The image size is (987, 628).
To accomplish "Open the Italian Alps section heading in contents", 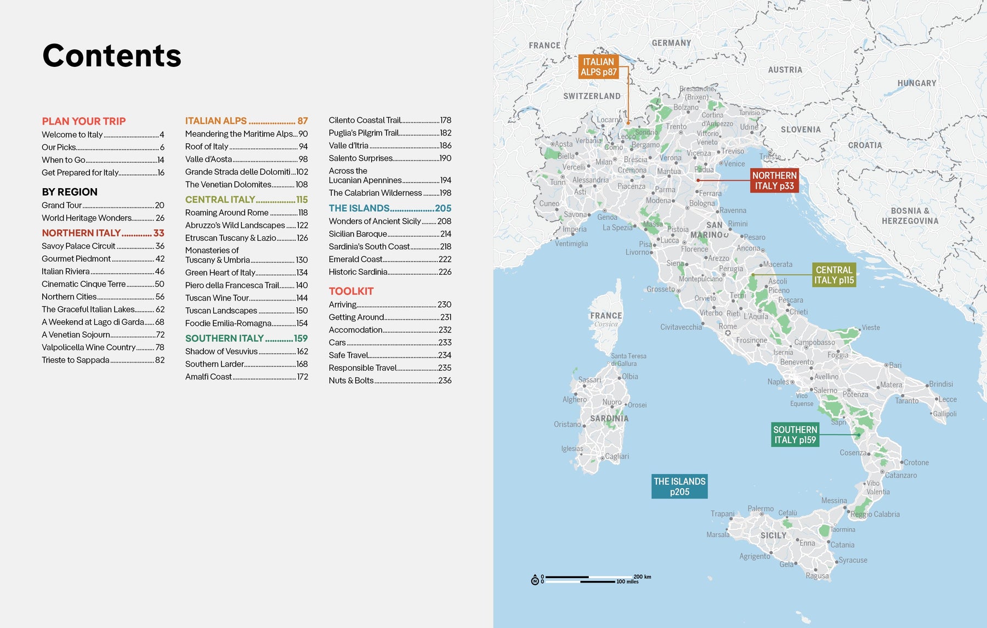I will click(x=246, y=121).
